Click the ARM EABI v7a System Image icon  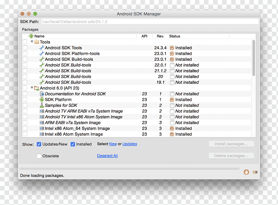point(42,123)
